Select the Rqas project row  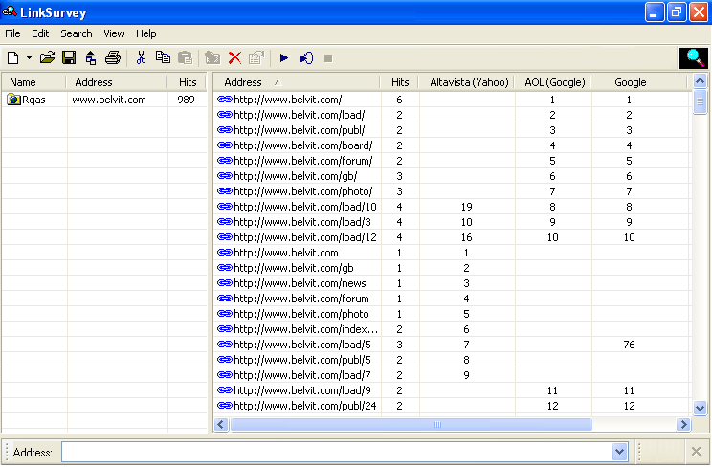tap(104, 100)
